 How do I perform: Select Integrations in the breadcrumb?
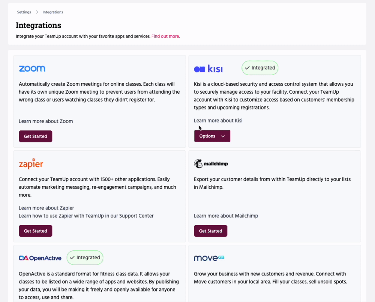pyautogui.click(x=53, y=12)
